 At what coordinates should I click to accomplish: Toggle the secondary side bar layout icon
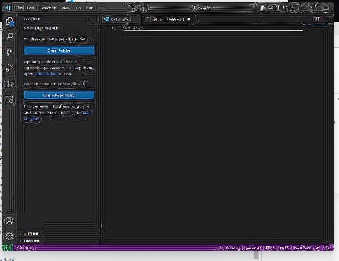278,8
